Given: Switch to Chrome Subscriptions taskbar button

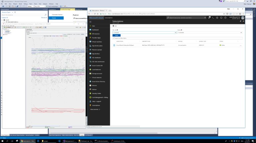Looking at the screenshot, I should click(28, 141).
